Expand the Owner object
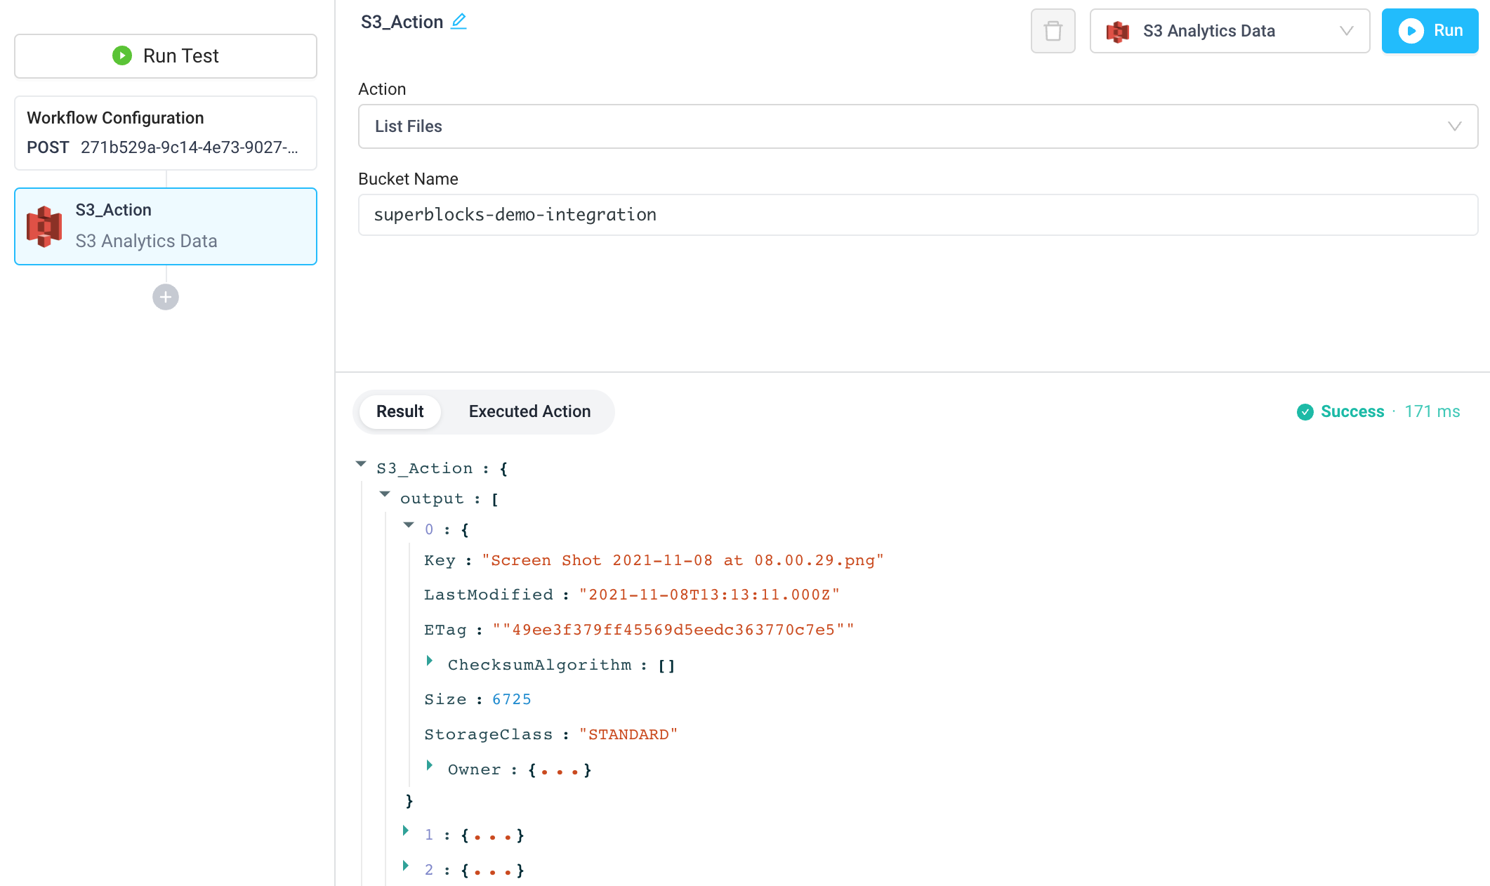Image resolution: width=1490 pixels, height=886 pixels. 430,765
